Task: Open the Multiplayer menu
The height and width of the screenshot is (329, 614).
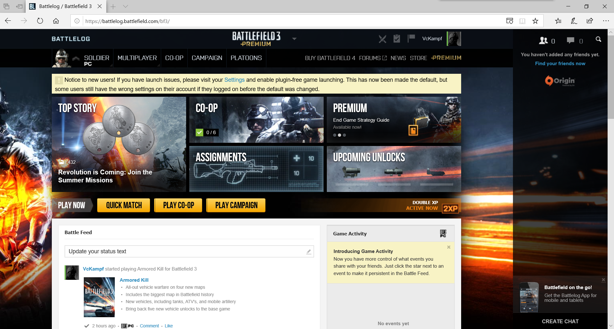Action: pyautogui.click(x=137, y=58)
